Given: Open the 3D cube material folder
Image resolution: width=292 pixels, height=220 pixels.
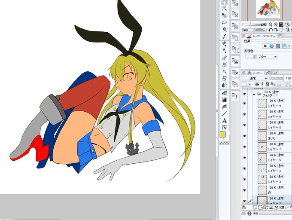Looking at the screenshot, I should click(235, 84).
